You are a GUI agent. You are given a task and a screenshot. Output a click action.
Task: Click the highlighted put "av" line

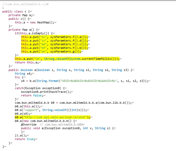54,37
